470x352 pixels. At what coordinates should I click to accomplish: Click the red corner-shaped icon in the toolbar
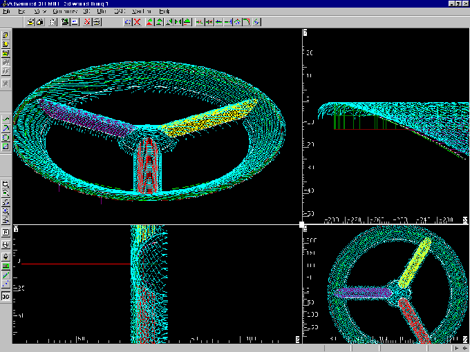point(246,22)
